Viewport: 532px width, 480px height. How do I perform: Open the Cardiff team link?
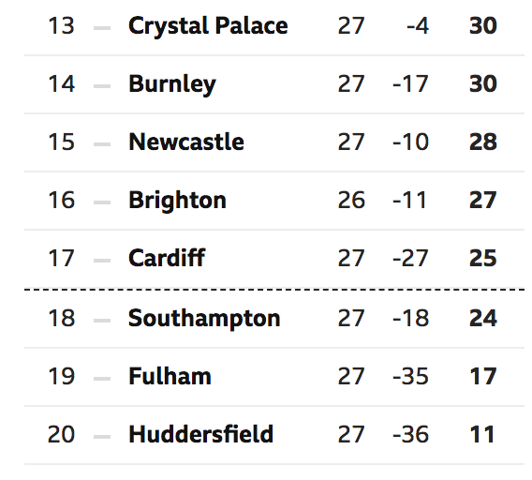167,258
